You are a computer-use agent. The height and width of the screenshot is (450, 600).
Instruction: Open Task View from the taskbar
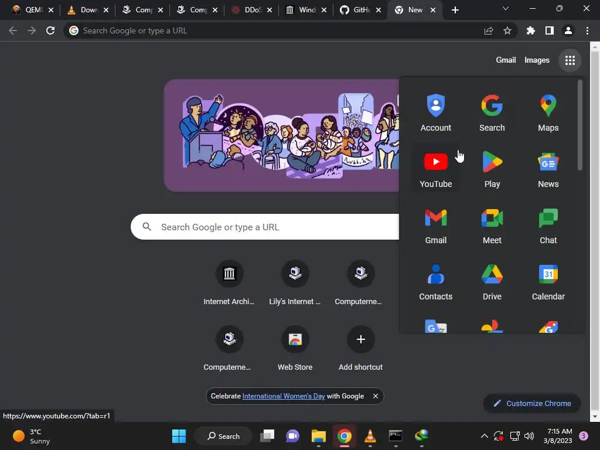coord(267,436)
